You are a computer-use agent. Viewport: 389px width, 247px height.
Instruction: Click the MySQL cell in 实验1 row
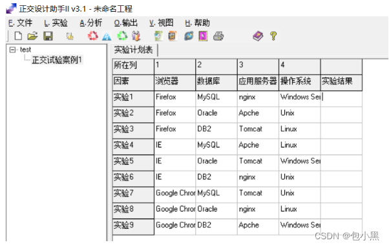point(216,98)
